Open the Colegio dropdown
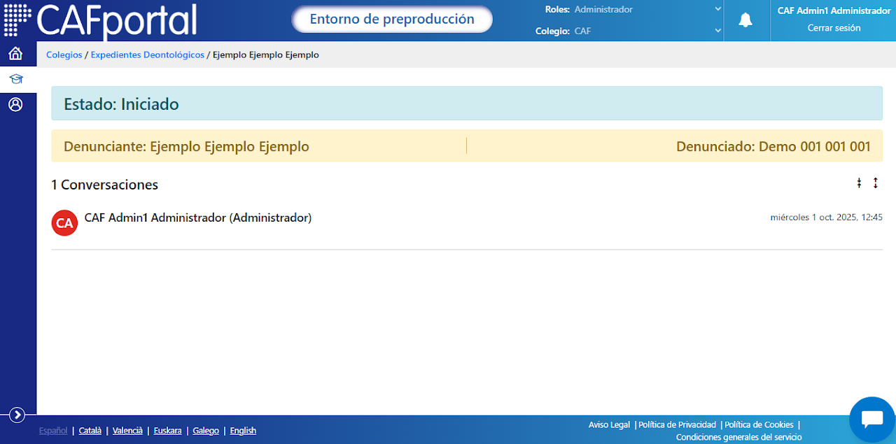 coord(647,31)
